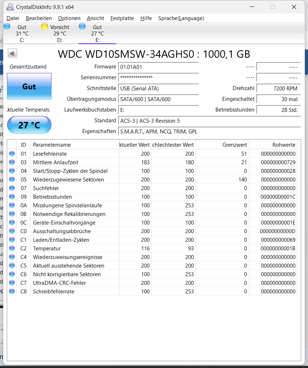The height and width of the screenshot is (368, 308).
Task: Click status orb of Misslungene Spindelanläufe row
Action: [12, 206]
